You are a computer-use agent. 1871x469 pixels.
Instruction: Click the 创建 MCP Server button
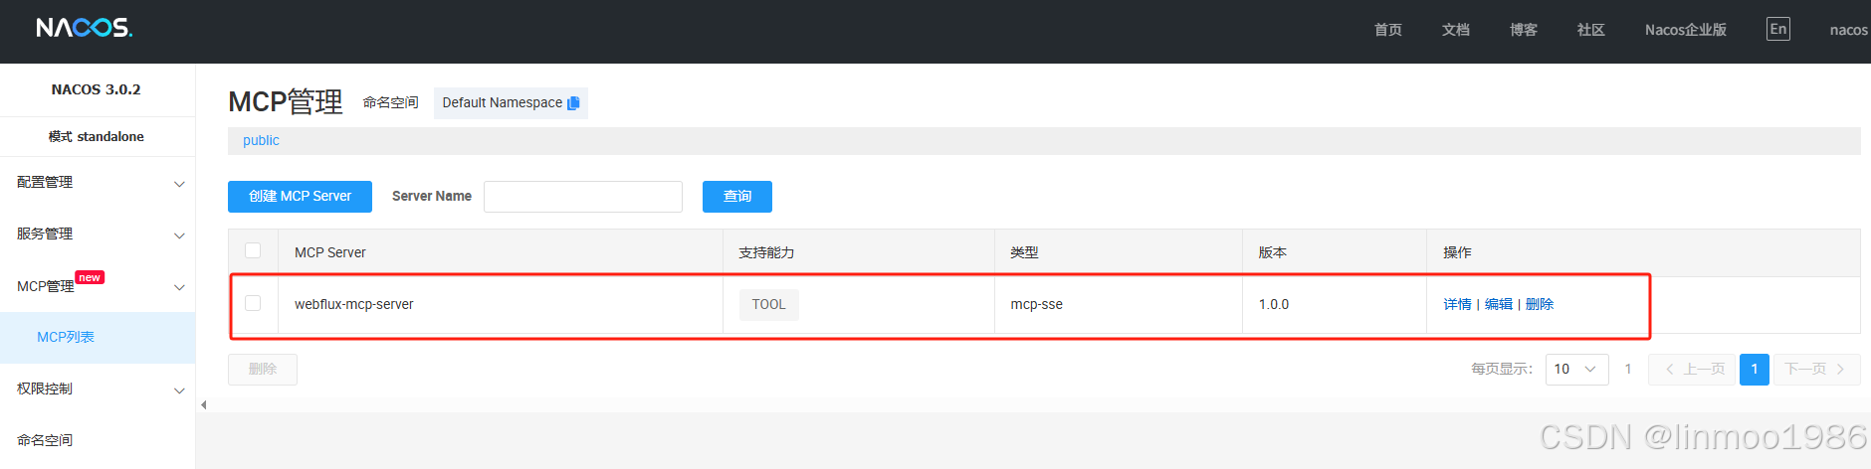pyautogui.click(x=300, y=197)
